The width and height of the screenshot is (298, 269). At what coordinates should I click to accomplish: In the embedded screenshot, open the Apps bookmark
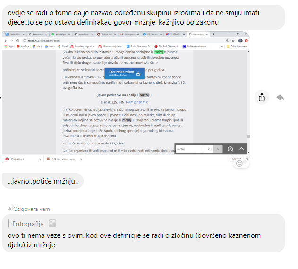(9, 46)
